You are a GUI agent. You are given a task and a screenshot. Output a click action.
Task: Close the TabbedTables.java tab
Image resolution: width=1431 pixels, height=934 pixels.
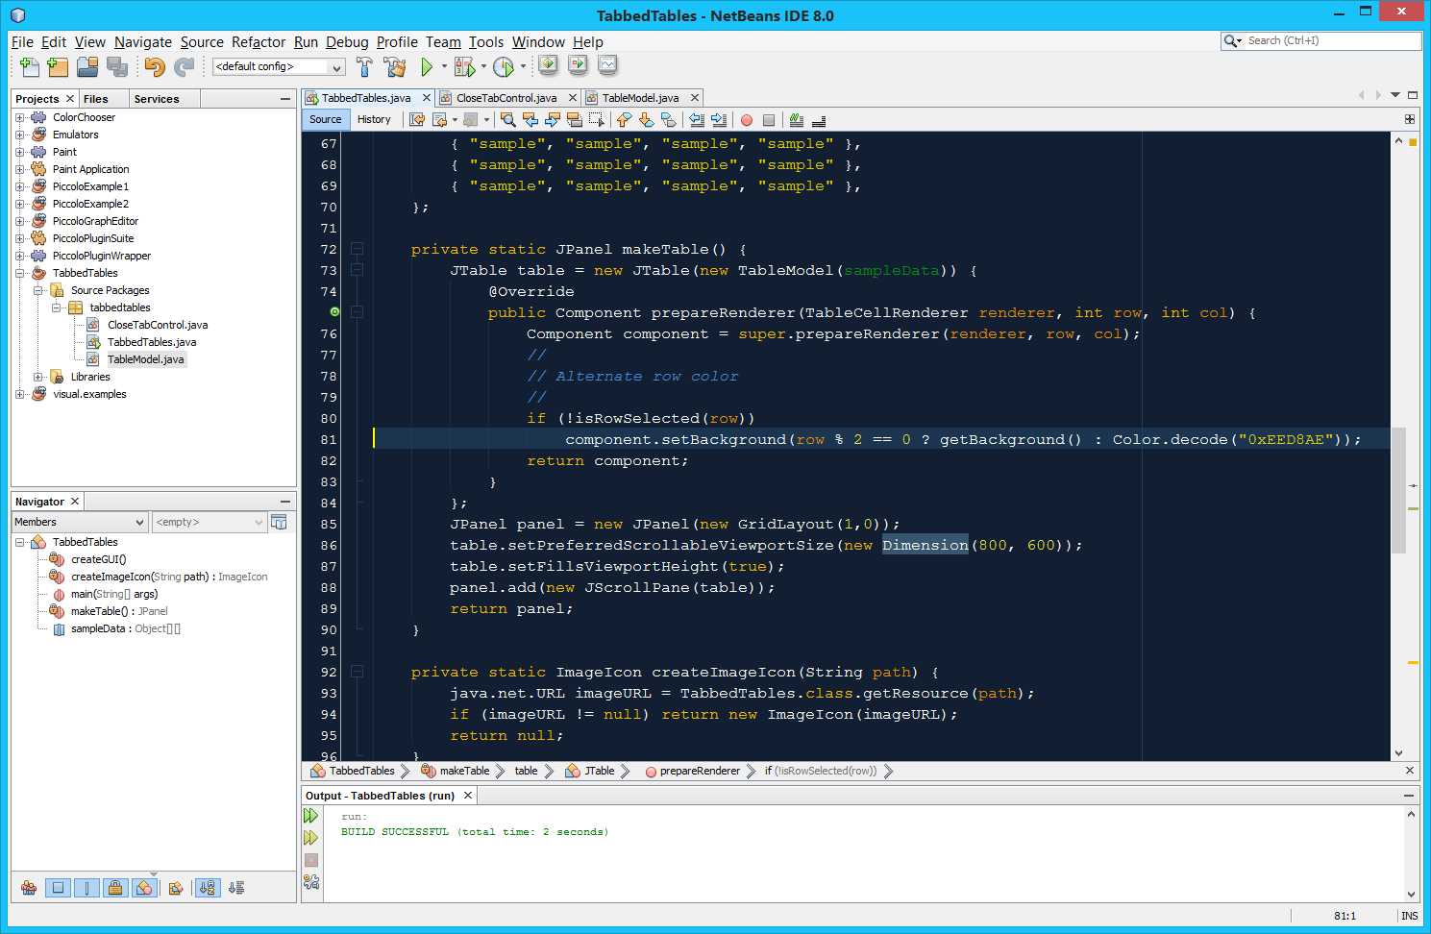pyautogui.click(x=426, y=98)
